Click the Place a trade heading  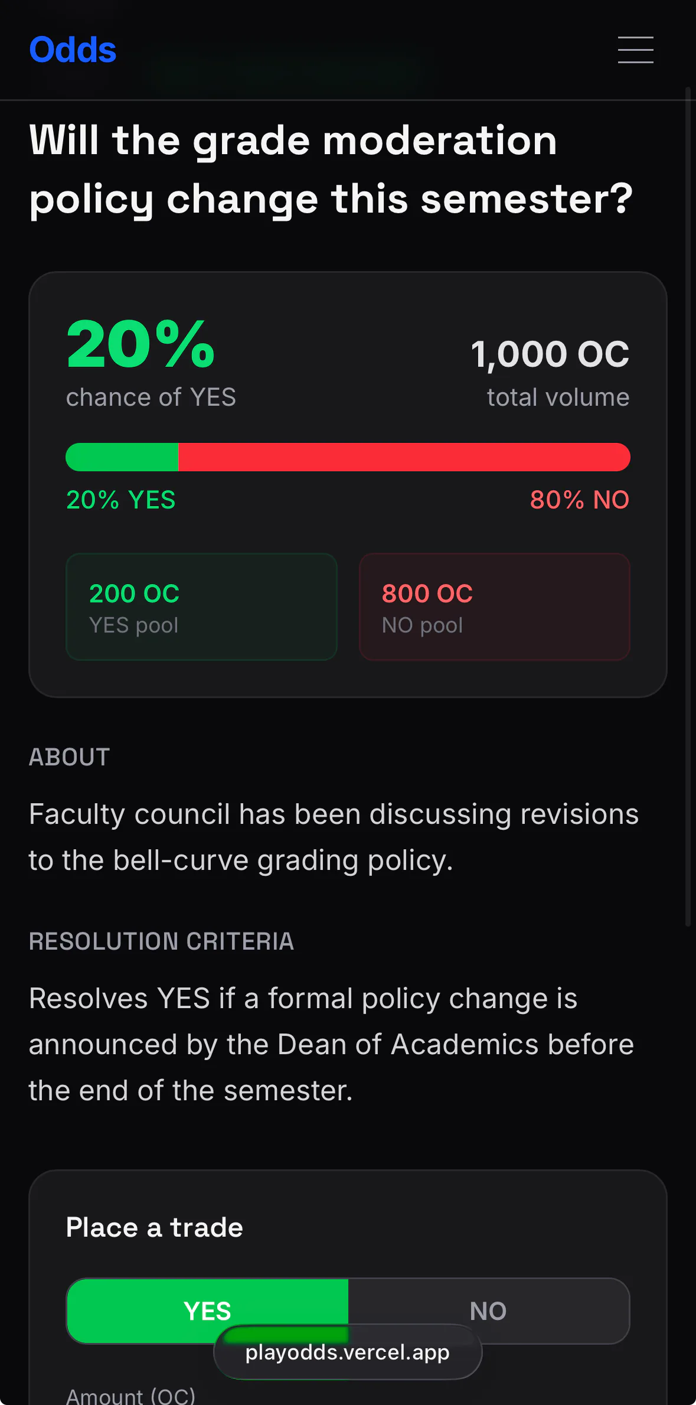tap(155, 1227)
